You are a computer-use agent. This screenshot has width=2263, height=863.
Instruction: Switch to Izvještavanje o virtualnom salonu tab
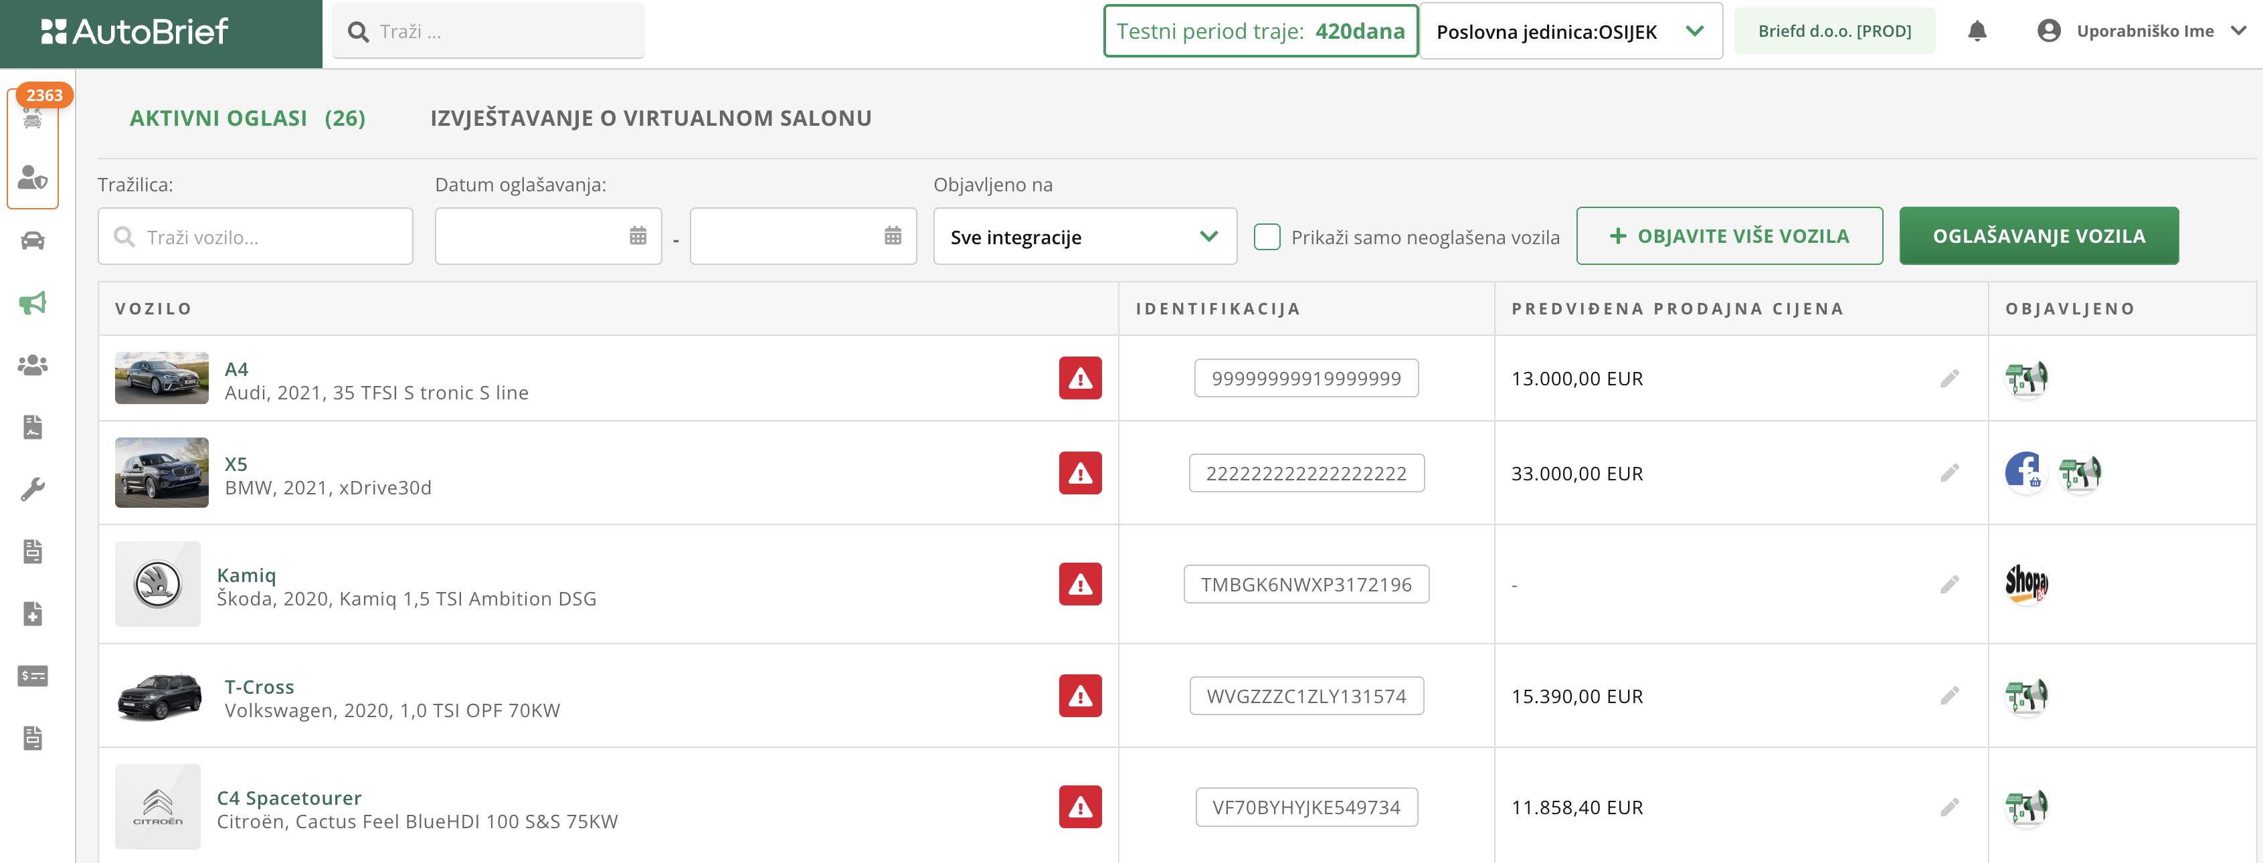[x=650, y=118]
